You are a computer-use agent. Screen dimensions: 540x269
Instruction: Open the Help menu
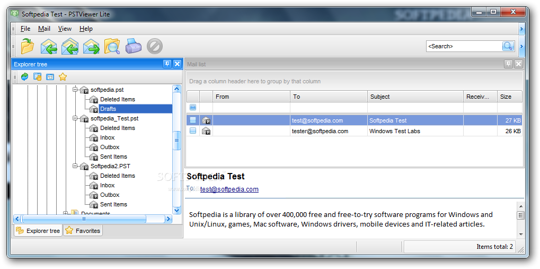[86, 29]
